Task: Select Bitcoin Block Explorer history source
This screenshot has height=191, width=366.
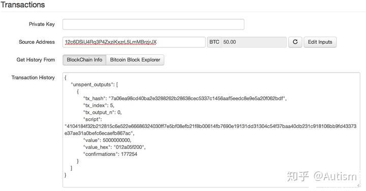Action: point(135,60)
